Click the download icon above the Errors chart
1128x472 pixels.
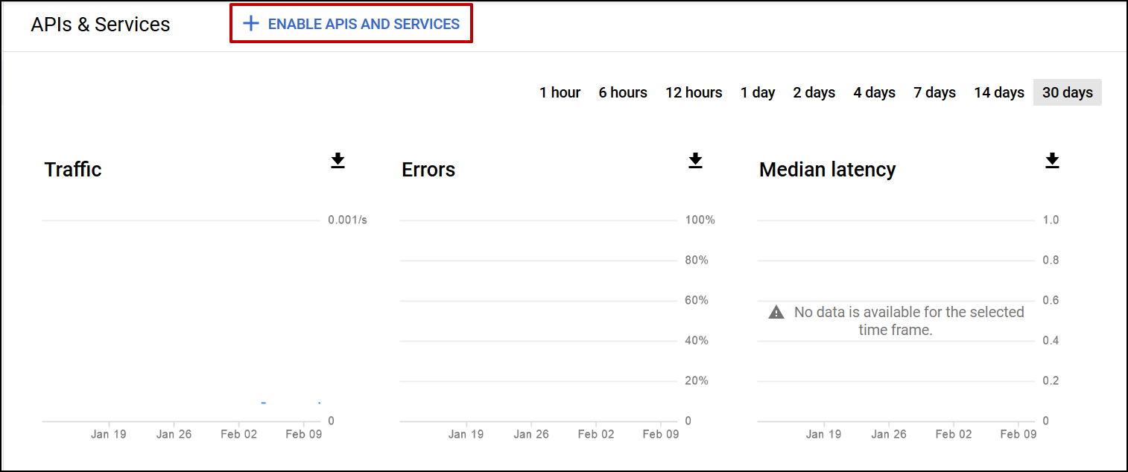click(x=695, y=161)
